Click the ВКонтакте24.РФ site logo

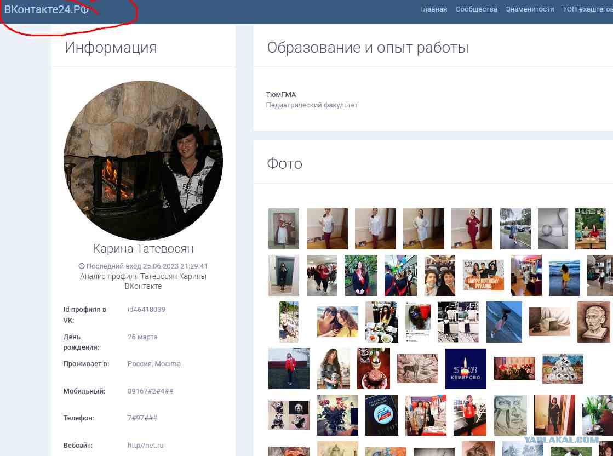coord(47,9)
